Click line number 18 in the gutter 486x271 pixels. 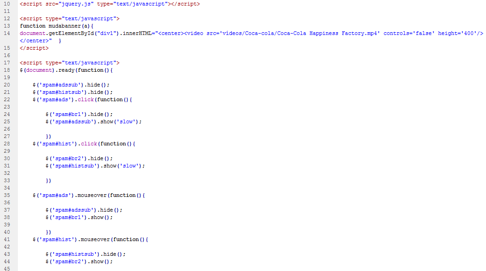7,70
